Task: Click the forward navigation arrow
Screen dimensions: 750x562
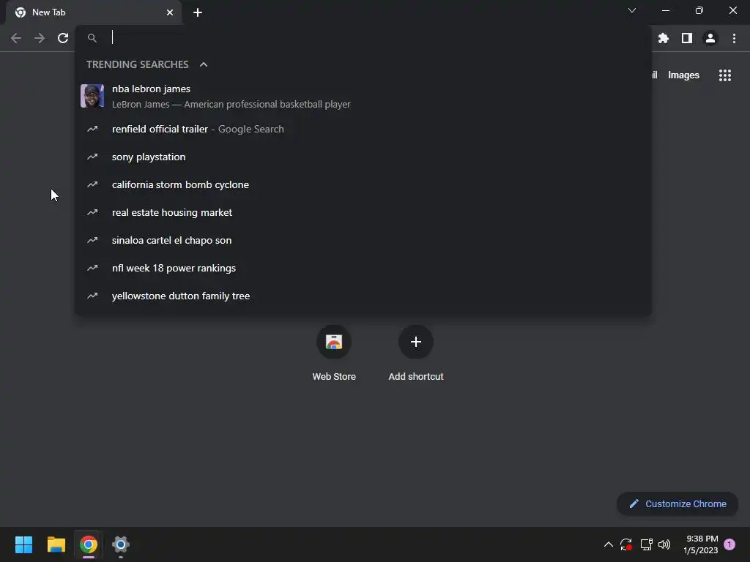Action: (x=40, y=38)
